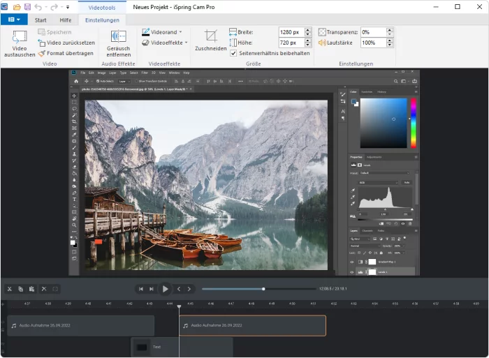Screen dimensions: 489x358
Task: Uncheck Seitenverhältnis beibehalten checkbox
Action: pos(233,53)
